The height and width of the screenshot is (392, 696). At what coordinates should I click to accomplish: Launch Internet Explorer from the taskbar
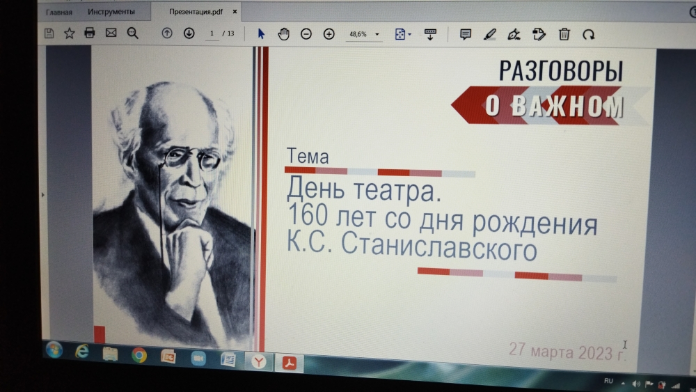82,352
